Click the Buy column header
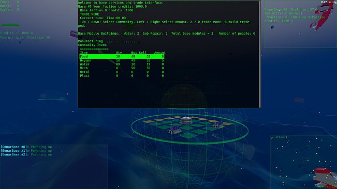This screenshot has height=189, width=337. (x=134, y=53)
